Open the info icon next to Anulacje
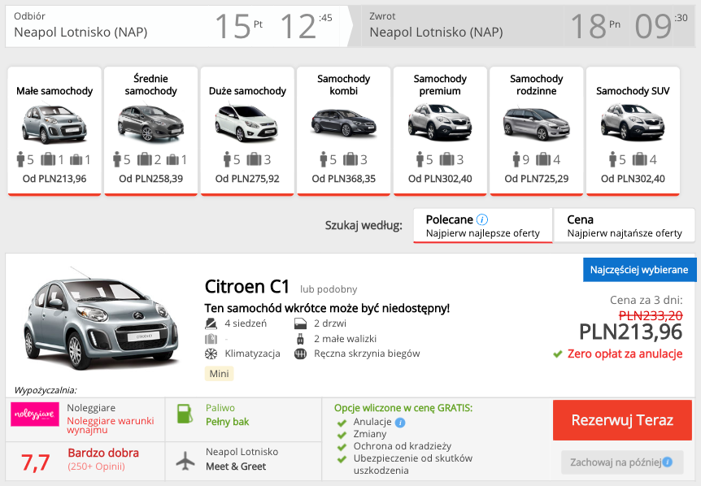The image size is (701, 486). click(x=400, y=423)
